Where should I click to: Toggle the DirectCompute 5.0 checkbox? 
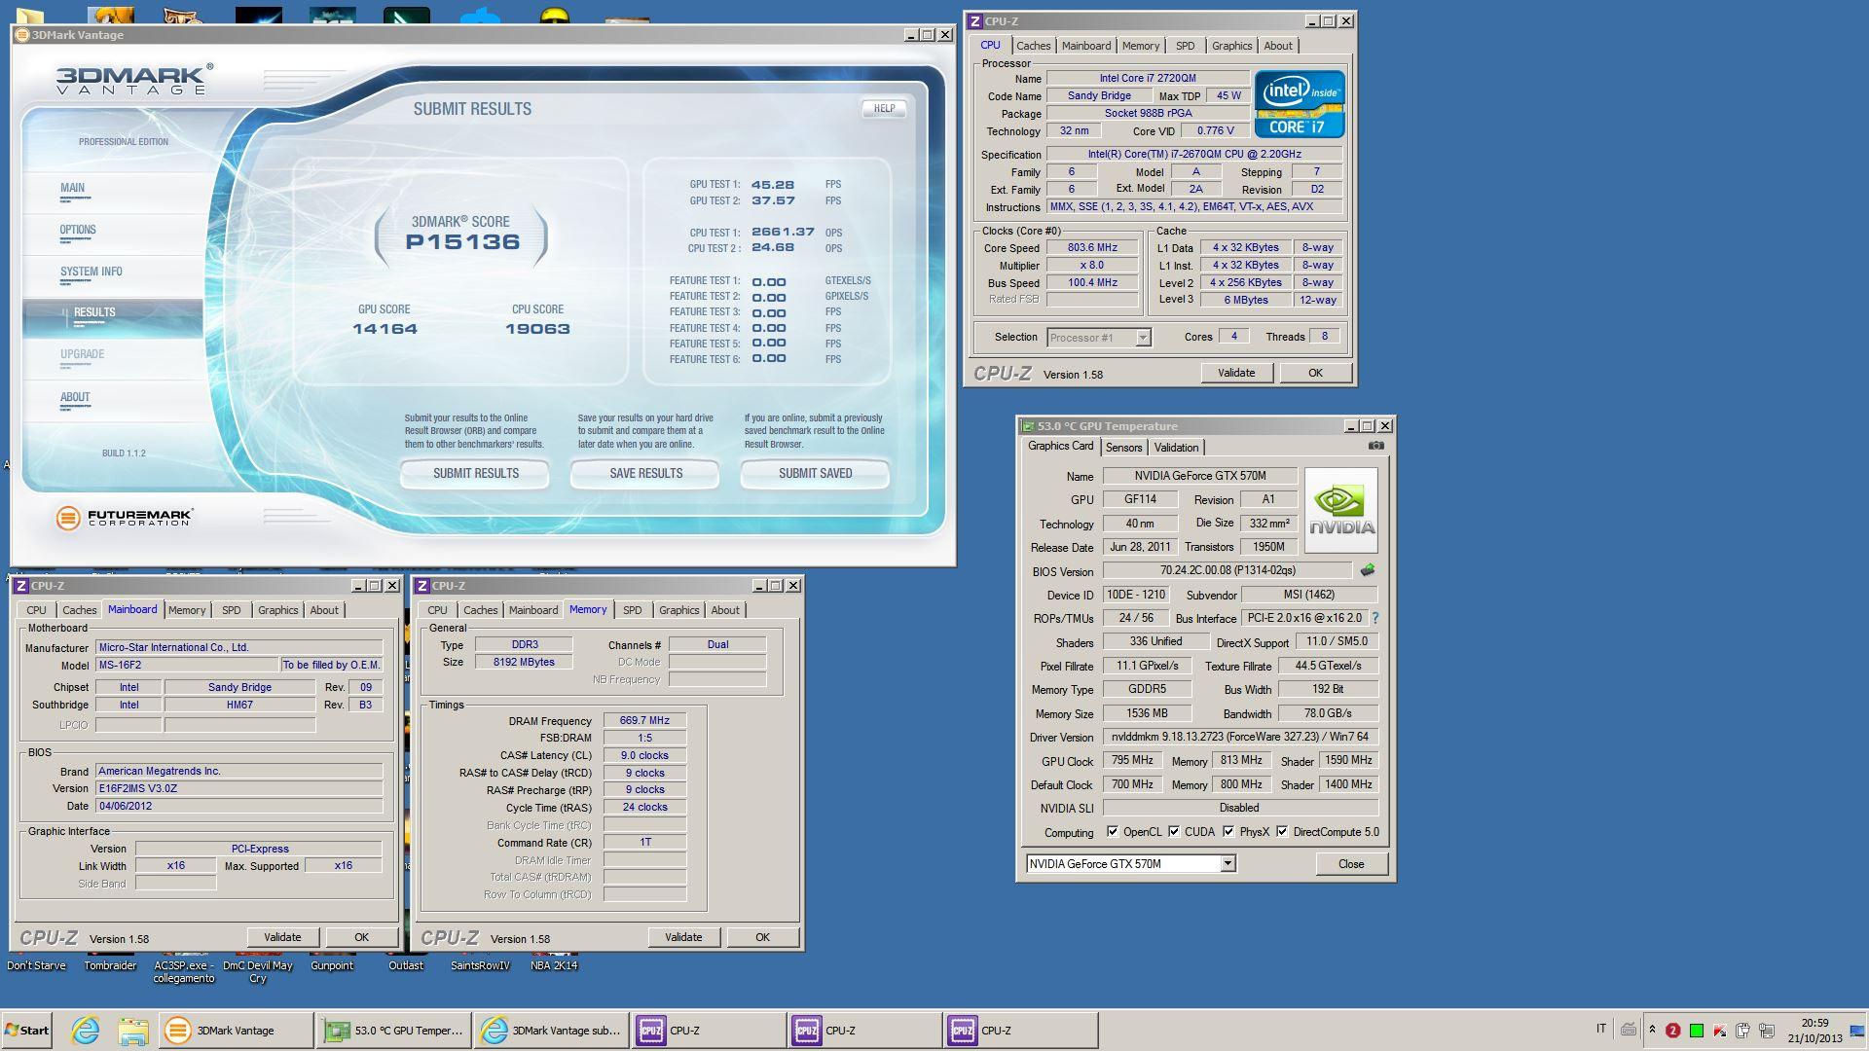[x=1282, y=832]
